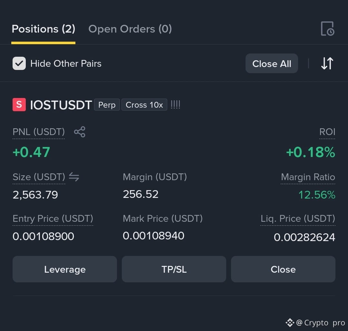Click the sort positions arrows icon
The height and width of the screenshot is (331, 348).
[327, 63]
